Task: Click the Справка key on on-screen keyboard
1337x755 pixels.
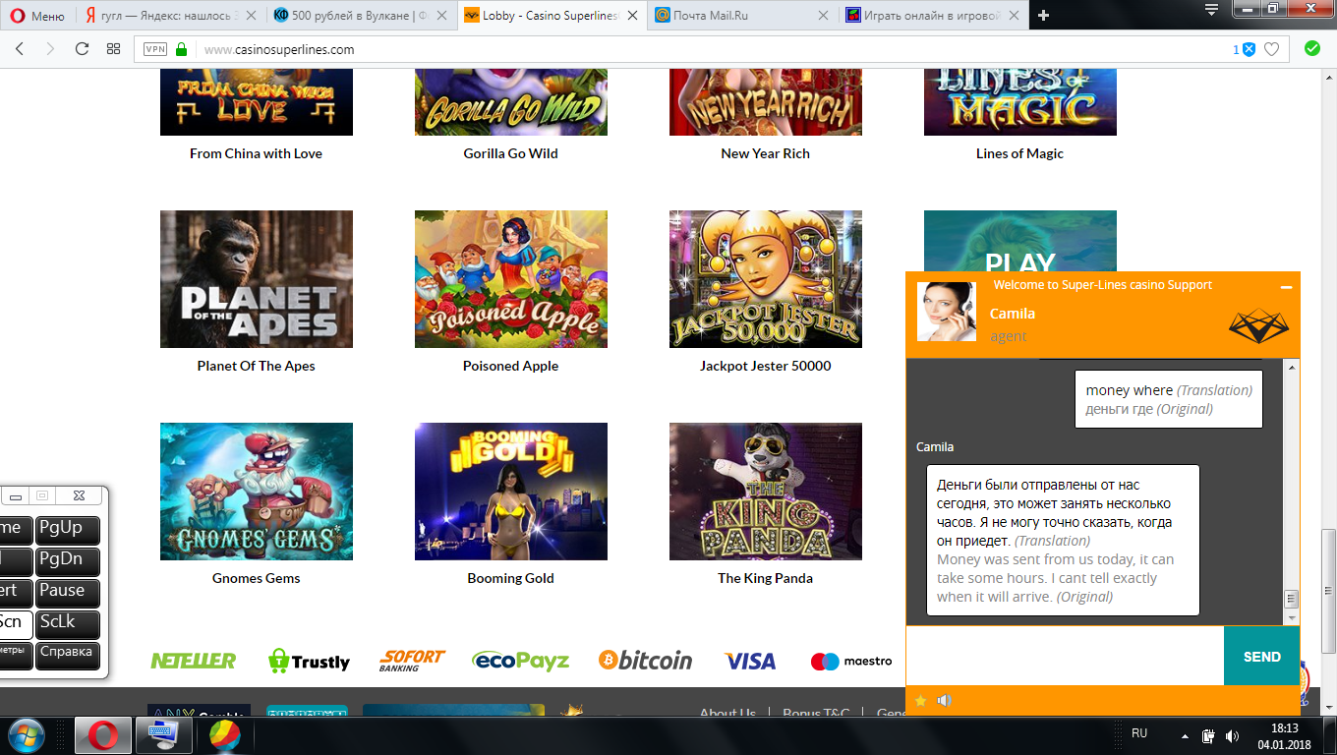Action: [68, 654]
